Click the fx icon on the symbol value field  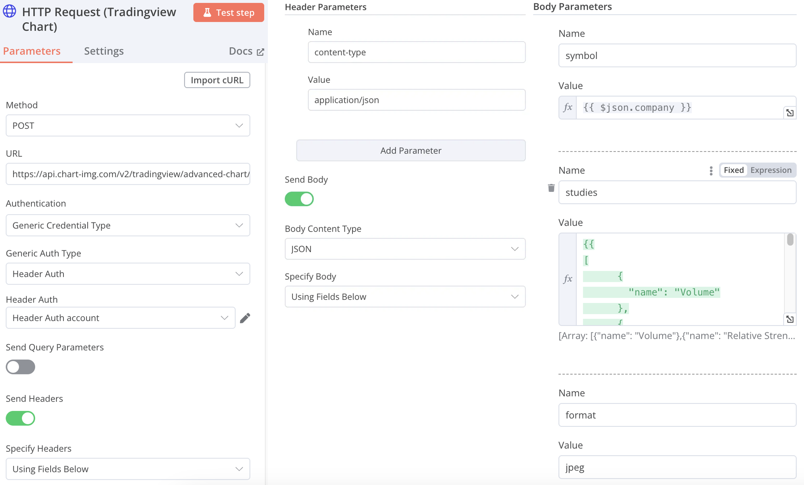(x=567, y=108)
